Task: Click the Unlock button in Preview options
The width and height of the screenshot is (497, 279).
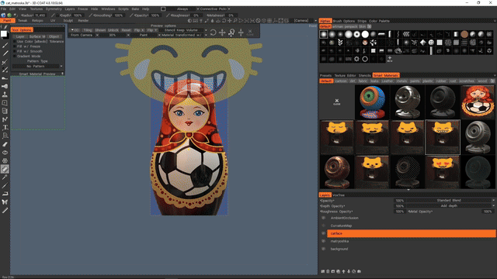Action: click(x=113, y=30)
